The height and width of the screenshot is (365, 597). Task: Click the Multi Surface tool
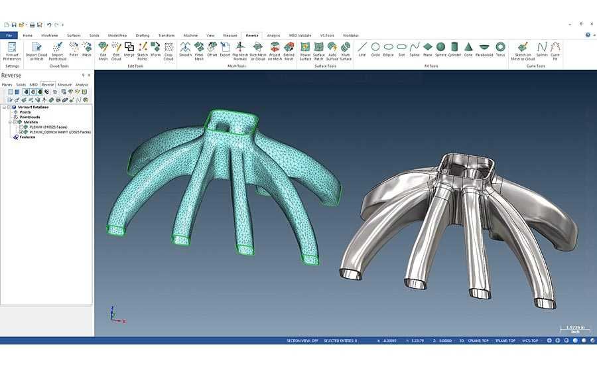(x=346, y=51)
